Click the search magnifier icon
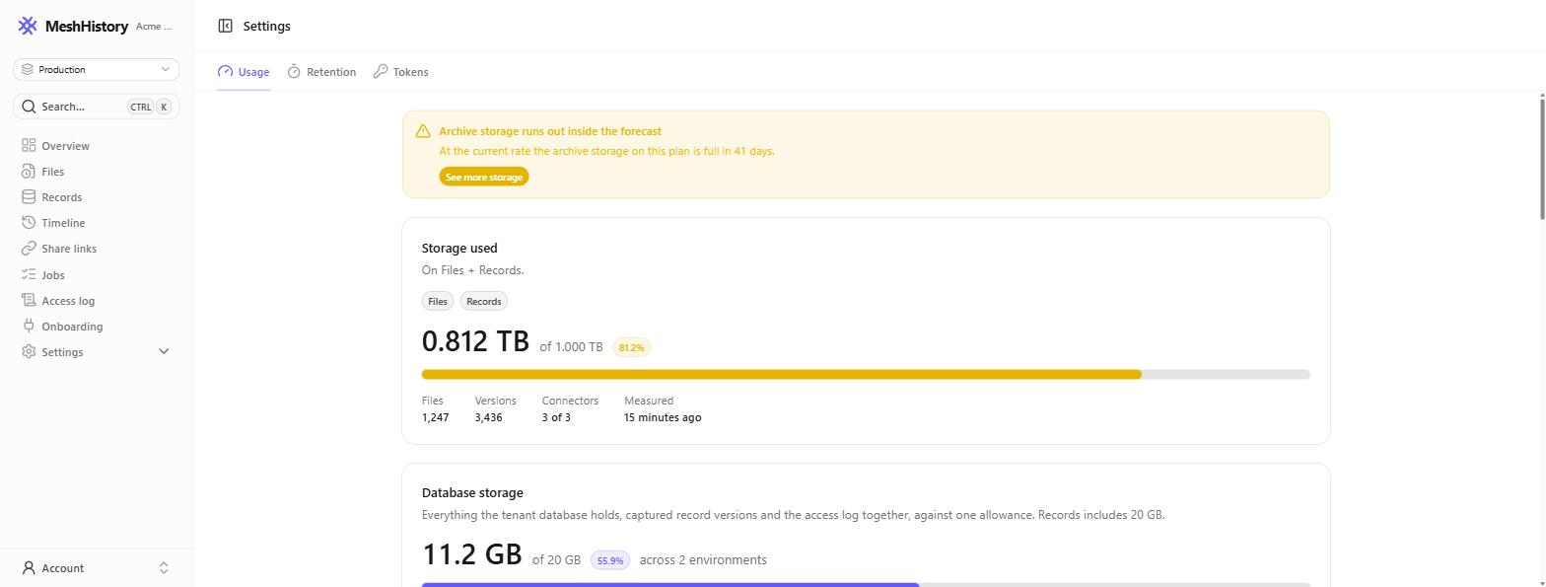Screen dimensions: 1546x587 pos(29,107)
